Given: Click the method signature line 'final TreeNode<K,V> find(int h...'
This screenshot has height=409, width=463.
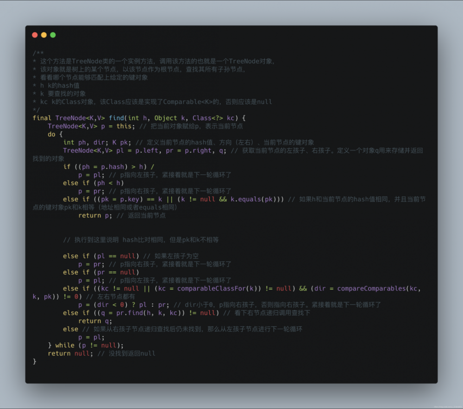Looking at the screenshot, I should (x=139, y=118).
